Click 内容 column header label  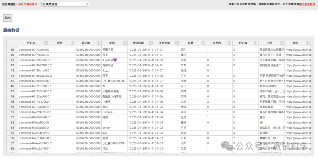[x=269, y=43]
